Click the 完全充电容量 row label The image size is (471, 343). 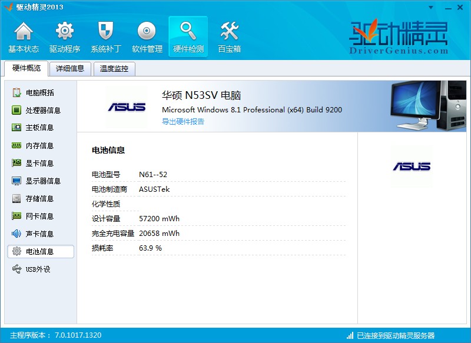coord(113,233)
